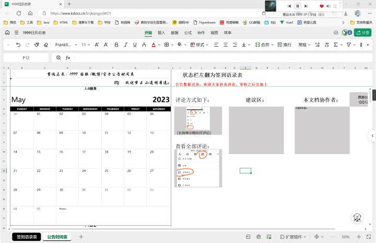Zoom out with the minus button

pyautogui.click(x=332, y=237)
